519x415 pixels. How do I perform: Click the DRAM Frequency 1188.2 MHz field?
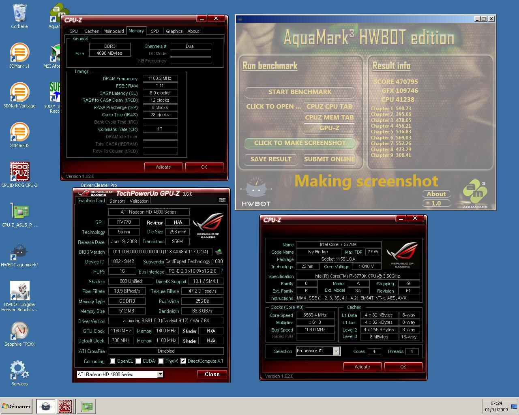(160, 79)
